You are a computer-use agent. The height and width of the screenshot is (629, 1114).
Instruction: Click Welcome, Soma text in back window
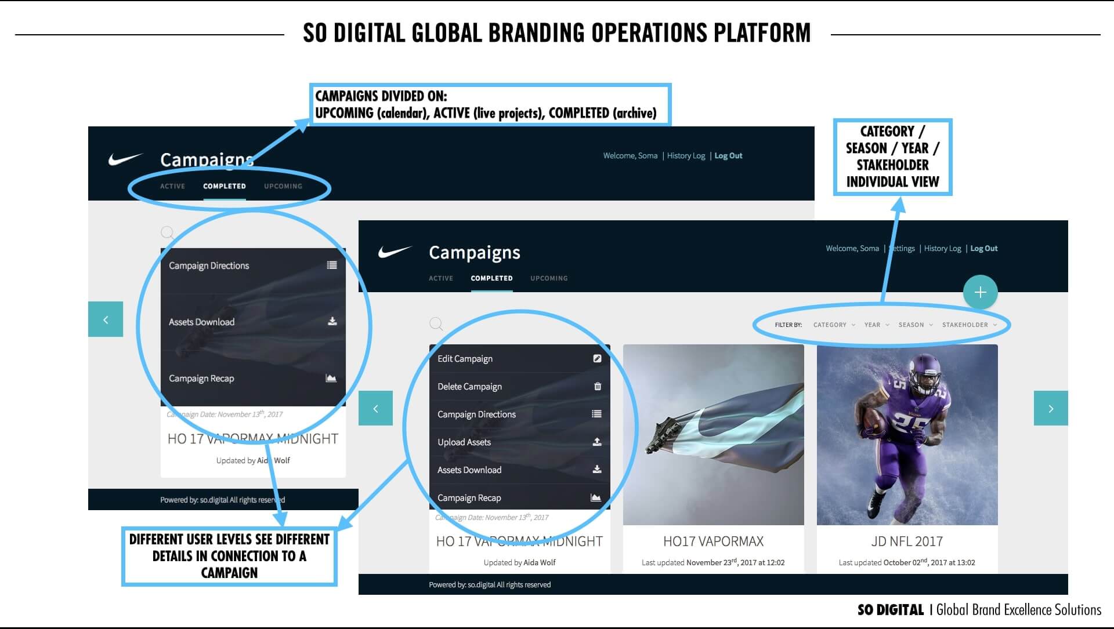[630, 155]
